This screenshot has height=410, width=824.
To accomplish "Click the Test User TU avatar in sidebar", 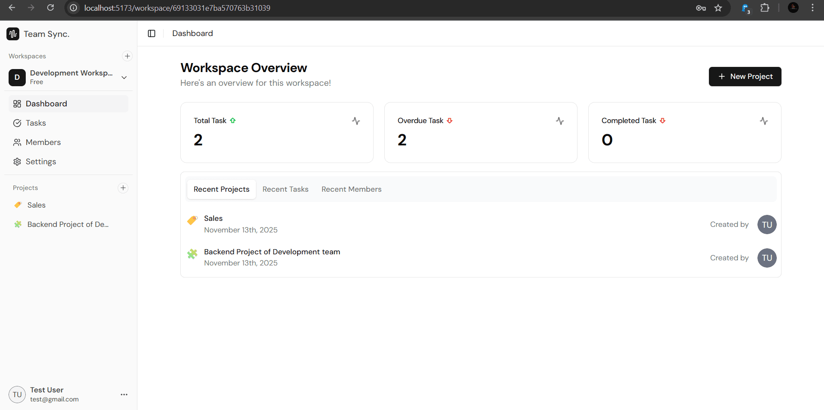I will (17, 395).
